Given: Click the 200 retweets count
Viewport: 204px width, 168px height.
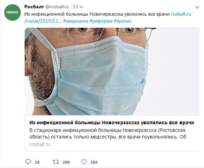Looking at the screenshot, I should 66,162.
